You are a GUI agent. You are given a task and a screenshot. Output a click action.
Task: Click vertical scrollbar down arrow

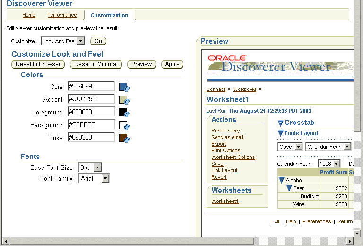click(357, 234)
